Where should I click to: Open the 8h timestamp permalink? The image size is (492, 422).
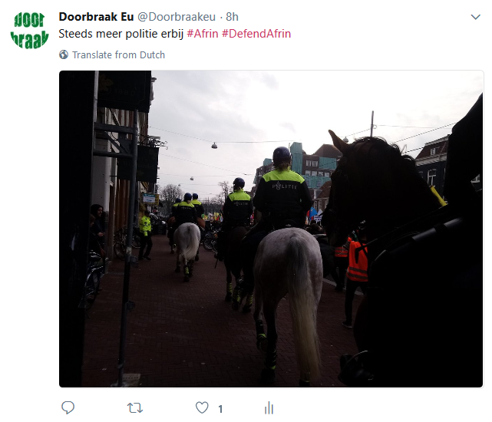tap(233, 17)
